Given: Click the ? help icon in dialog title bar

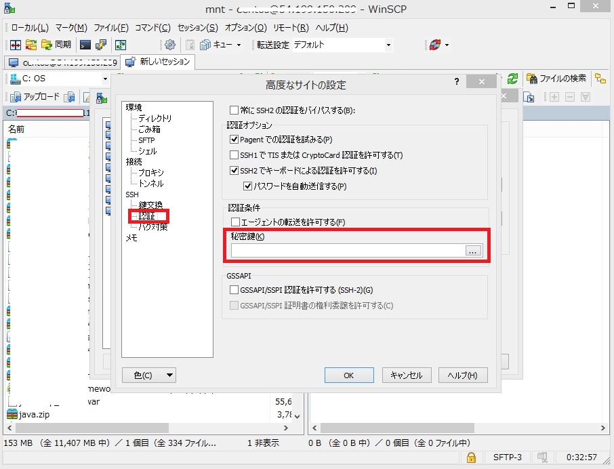Looking at the screenshot, I should click(457, 81).
